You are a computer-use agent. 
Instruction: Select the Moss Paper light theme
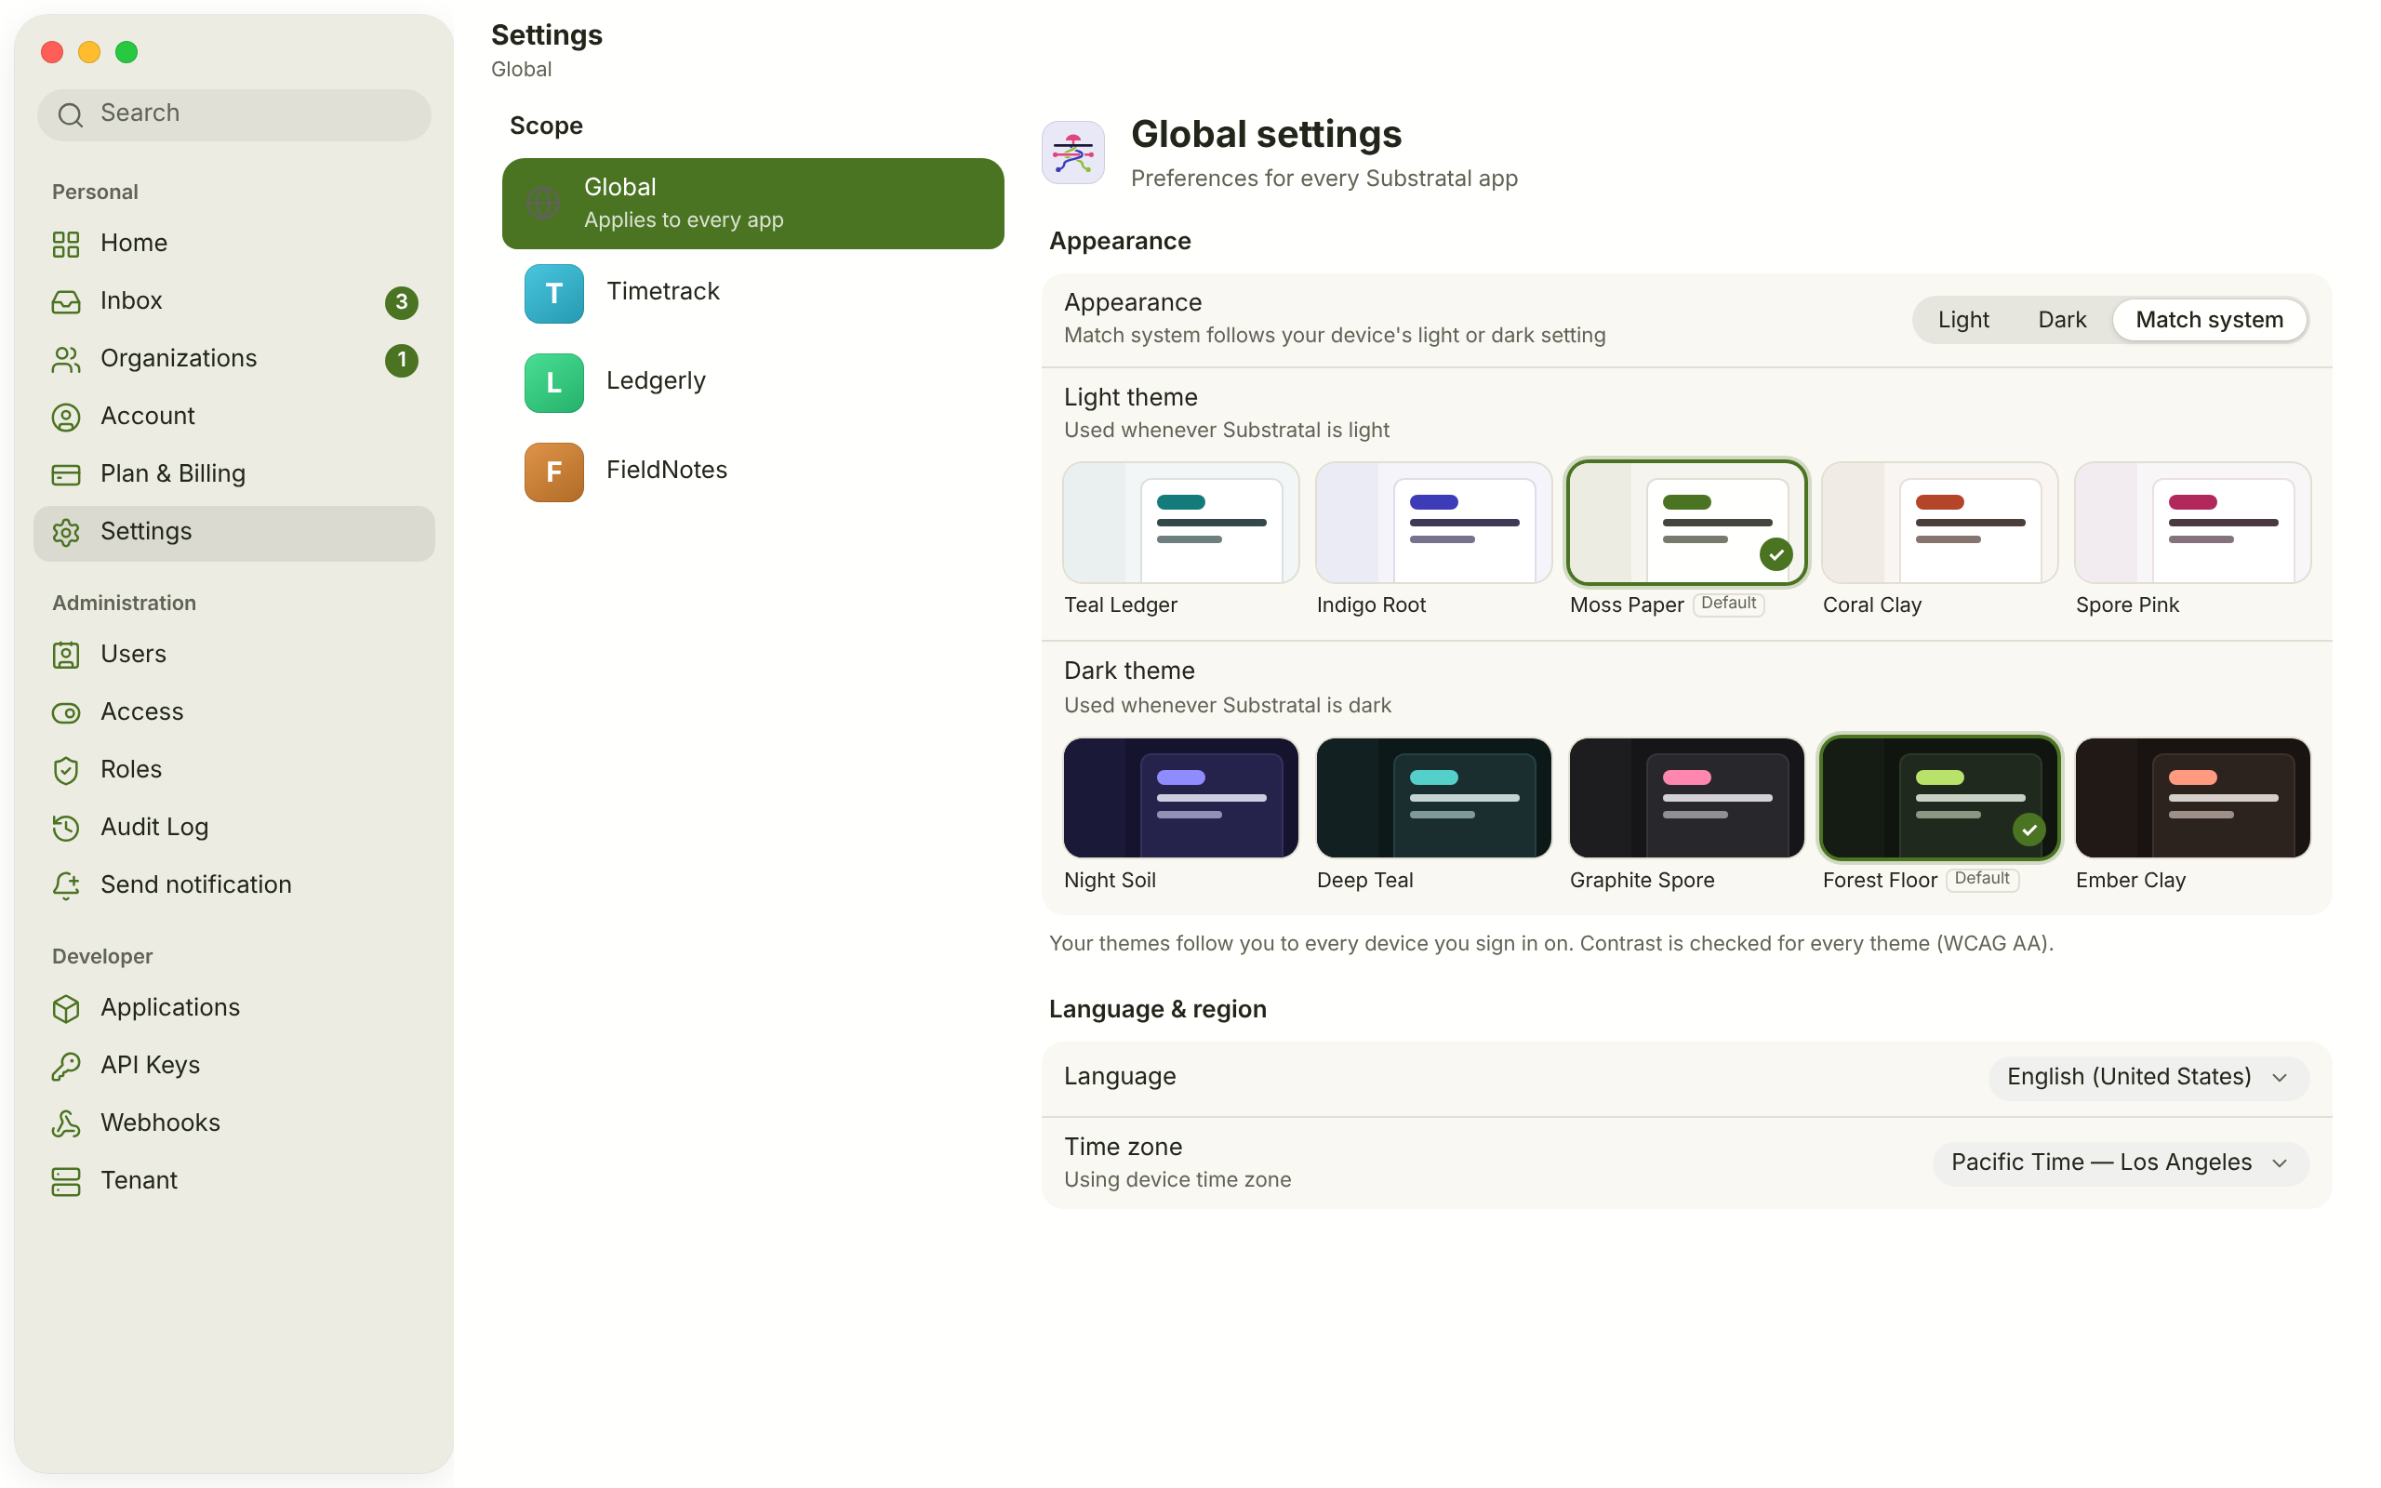point(1686,523)
